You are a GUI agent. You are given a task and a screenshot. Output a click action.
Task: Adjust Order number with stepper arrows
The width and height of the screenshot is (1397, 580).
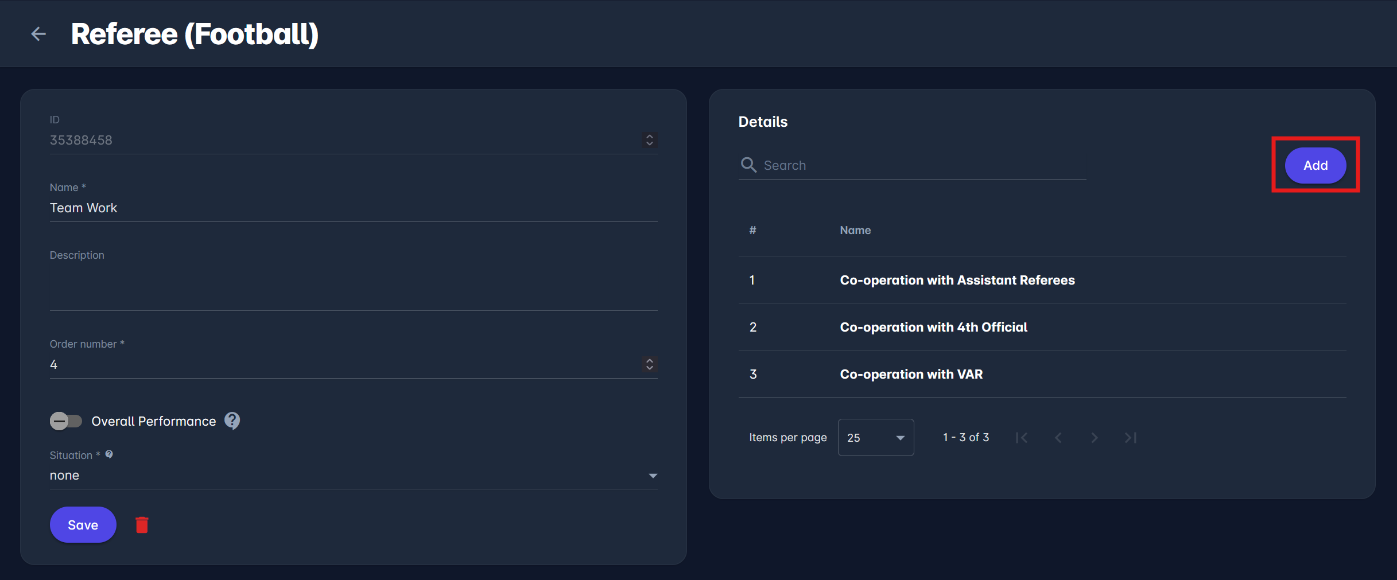click(650, 364)
